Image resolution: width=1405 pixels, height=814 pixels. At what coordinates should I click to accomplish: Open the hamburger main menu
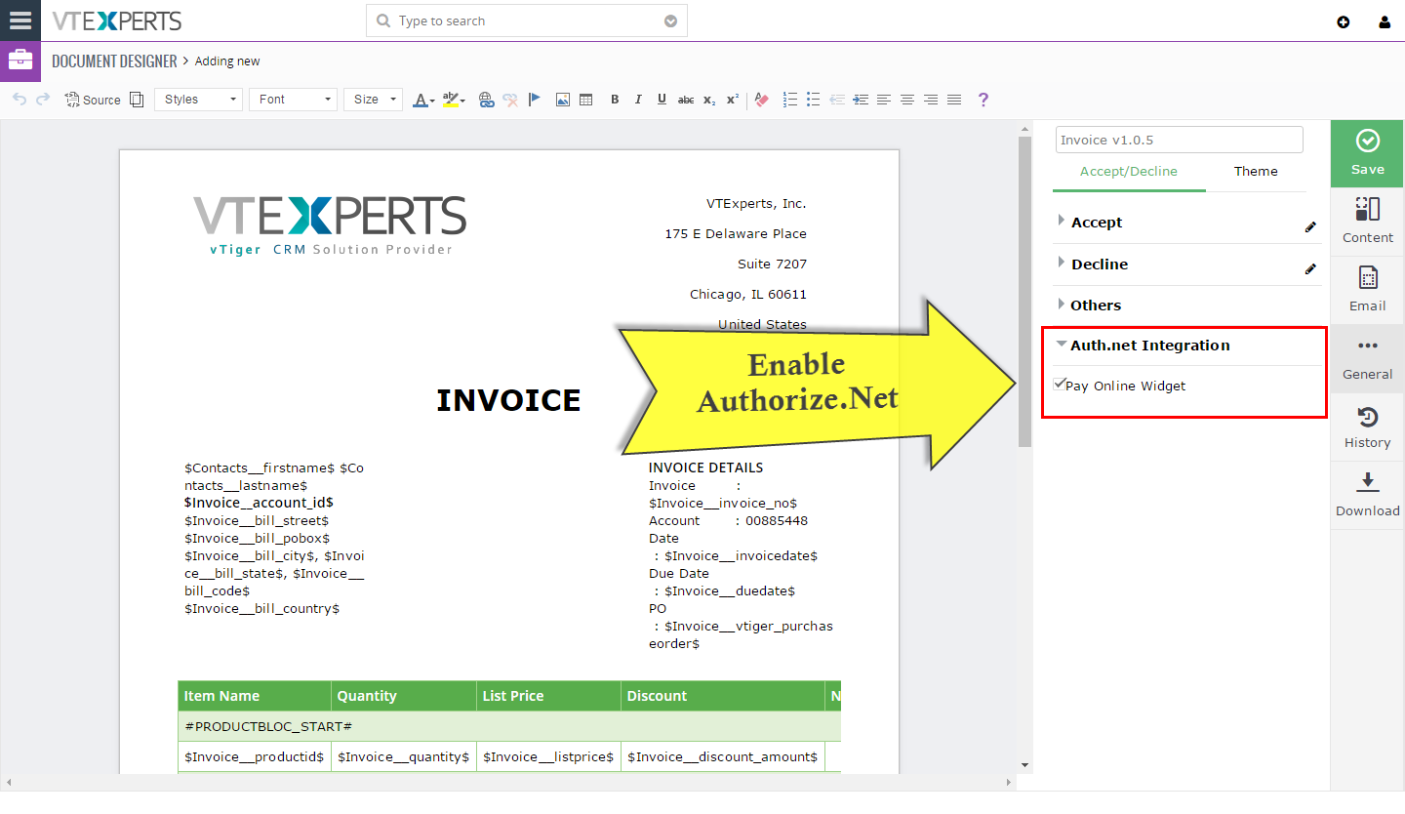coord(20,20)
